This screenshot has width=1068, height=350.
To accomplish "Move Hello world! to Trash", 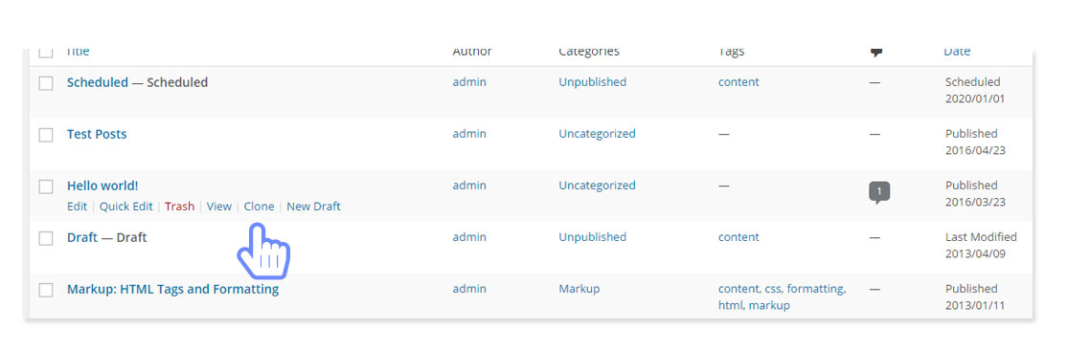I will click(x=180, y=206).
